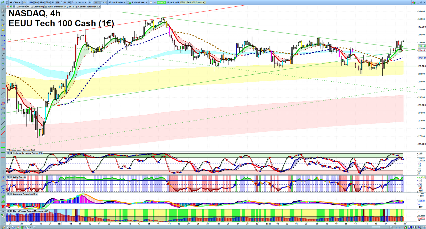Click the share icon in bottom bar

point(8,227)
